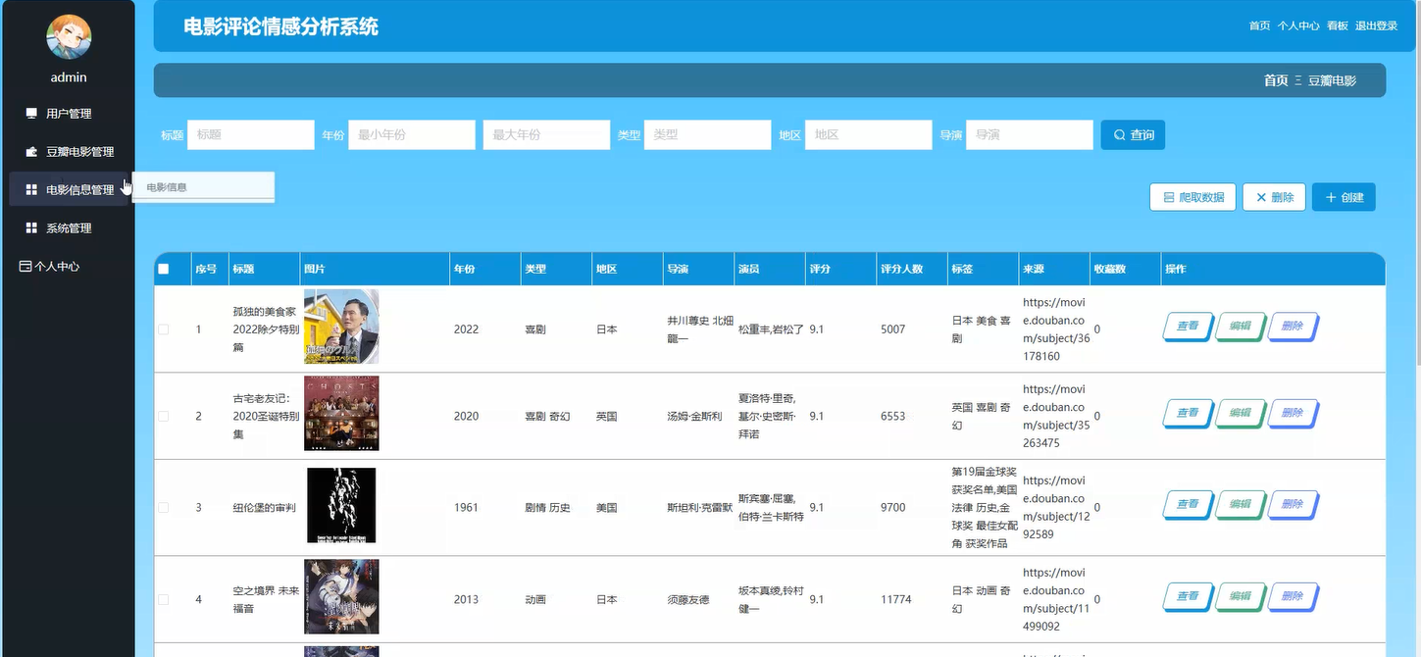This screenshot has width=1421, height=657.
Task: Focus the 标题 search field
Action: coord(251,134)
